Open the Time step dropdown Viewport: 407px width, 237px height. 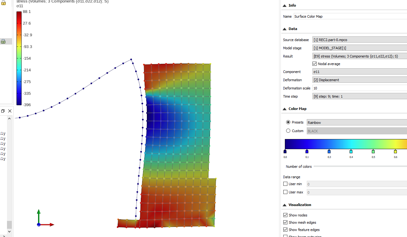point(360,96)
